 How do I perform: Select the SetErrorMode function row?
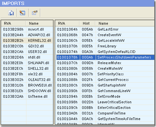[105, 96]
